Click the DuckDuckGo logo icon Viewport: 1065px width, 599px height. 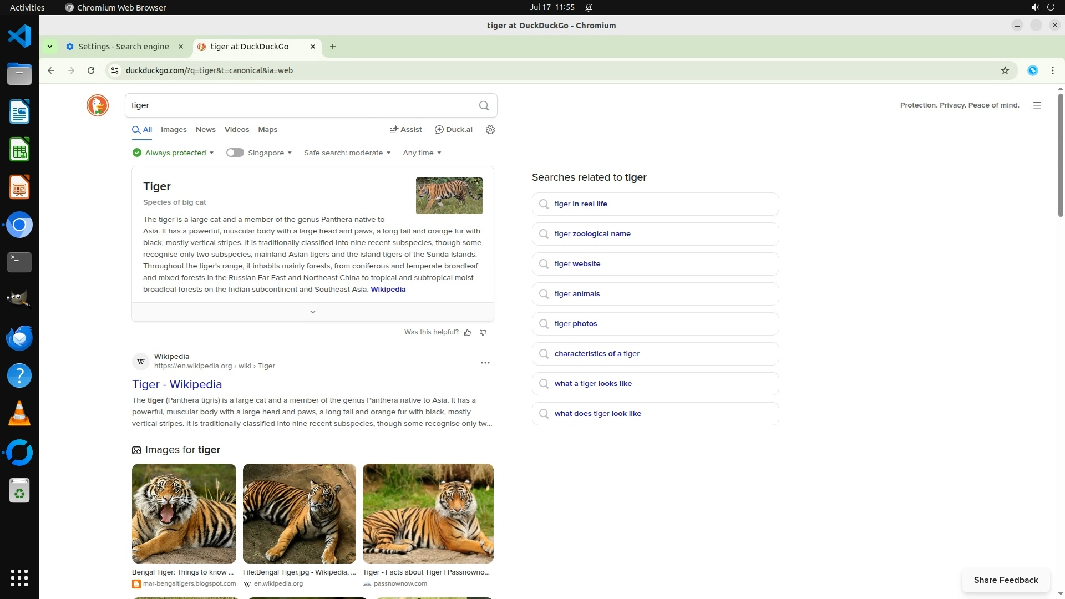pos(98,105)
